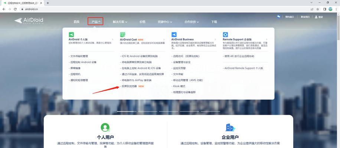Select 将电脑作为 AirPlay 接收端 entry

136,80
